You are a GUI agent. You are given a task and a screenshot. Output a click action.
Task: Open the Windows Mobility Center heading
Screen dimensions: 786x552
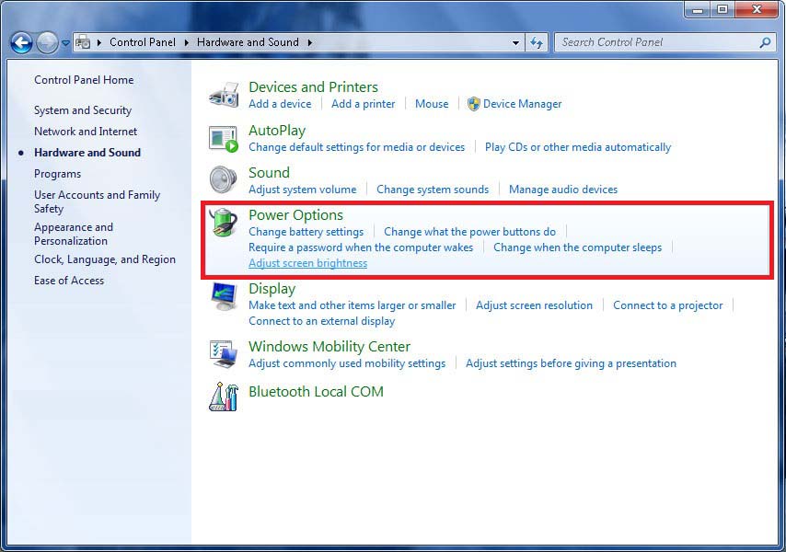(329, 347)
